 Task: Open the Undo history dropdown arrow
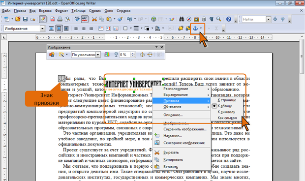pyautogui.click(x=135, y=19)
